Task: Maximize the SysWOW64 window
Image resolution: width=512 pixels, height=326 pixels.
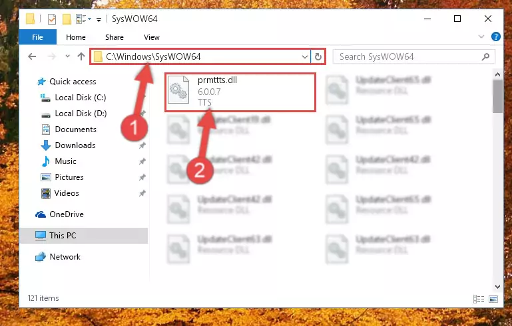Action: click(457, 19)
